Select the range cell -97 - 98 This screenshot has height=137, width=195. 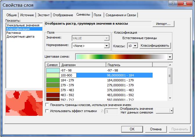click(66, 70)
